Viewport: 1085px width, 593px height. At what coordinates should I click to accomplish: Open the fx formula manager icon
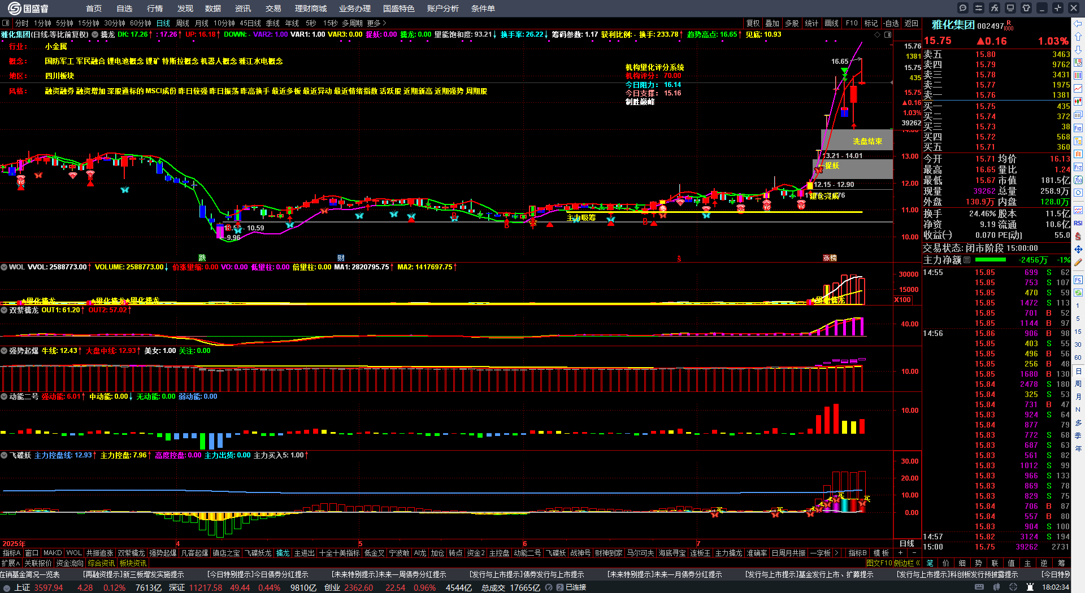click(x=995, y=8)
